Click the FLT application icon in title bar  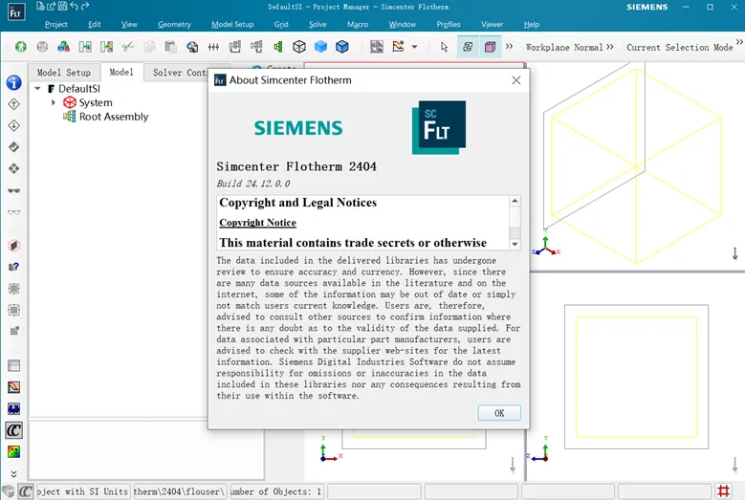(15, 11)
